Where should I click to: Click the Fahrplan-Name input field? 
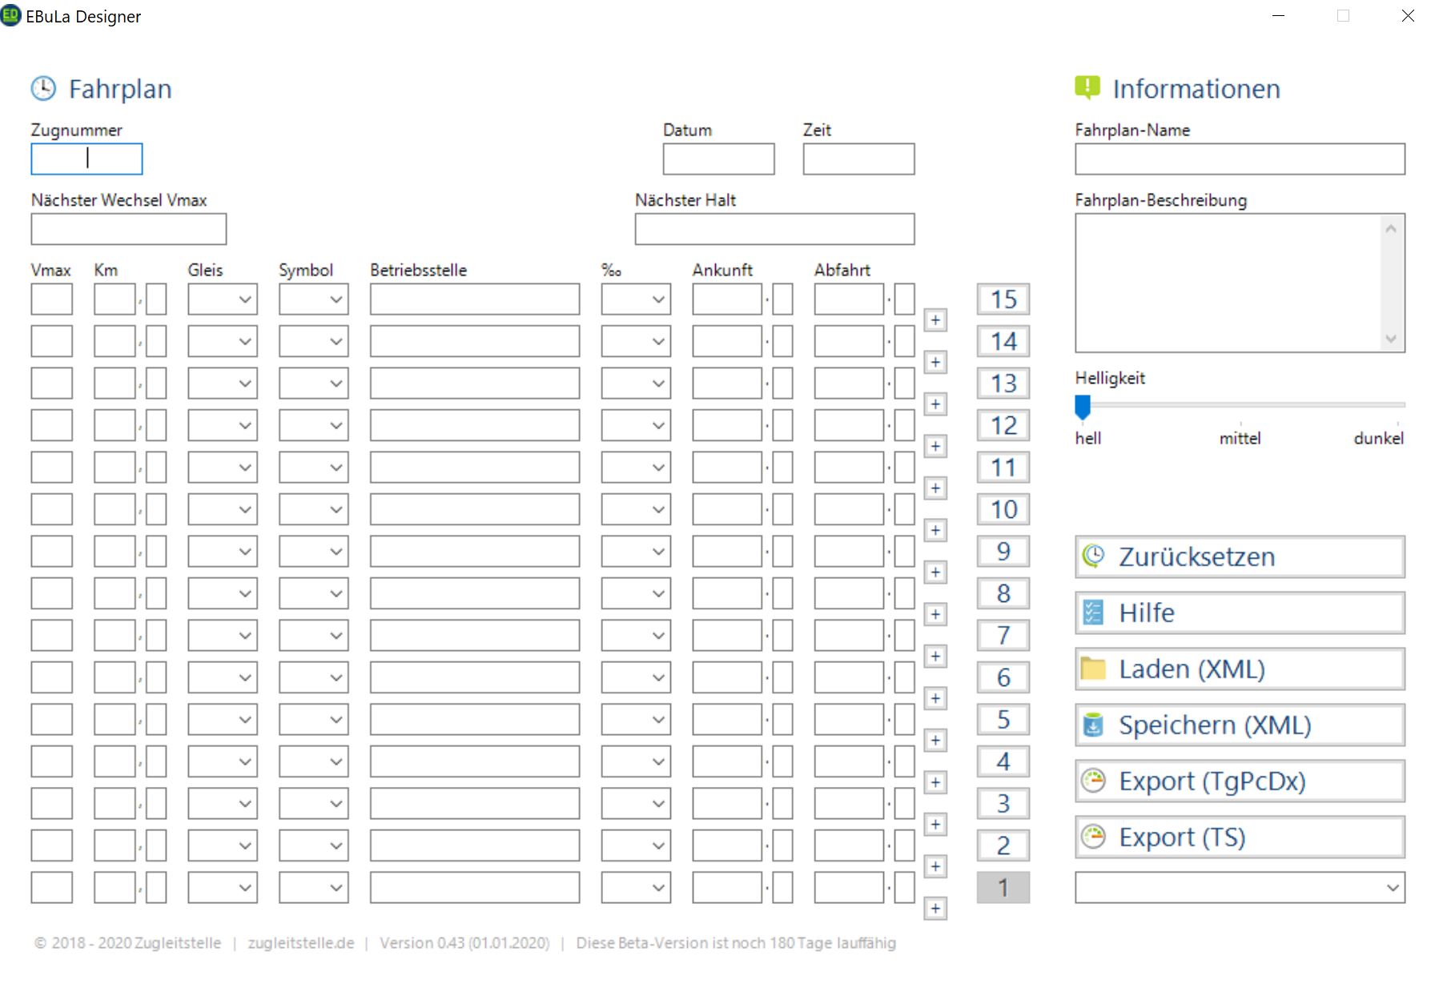(1240, 159)
